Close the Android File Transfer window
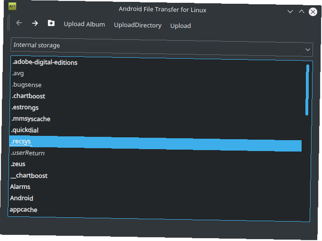 coord(313,12)
